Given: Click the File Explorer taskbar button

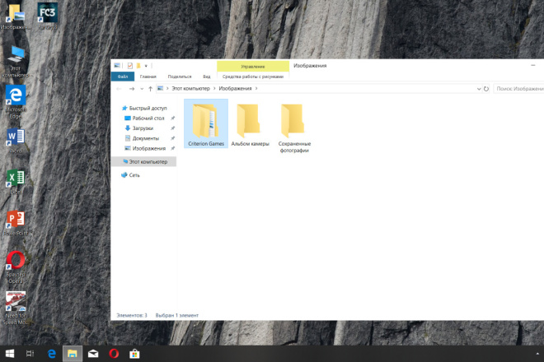Looking at the screenshot, I should 73,354.
